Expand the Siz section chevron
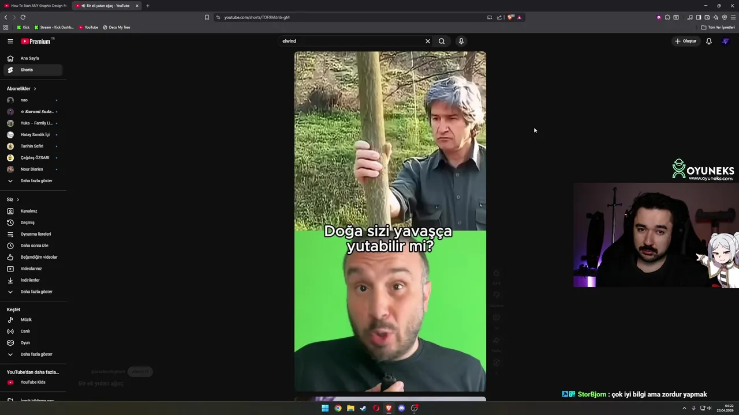Screen dimensions: 739x415 click(18, 199)
